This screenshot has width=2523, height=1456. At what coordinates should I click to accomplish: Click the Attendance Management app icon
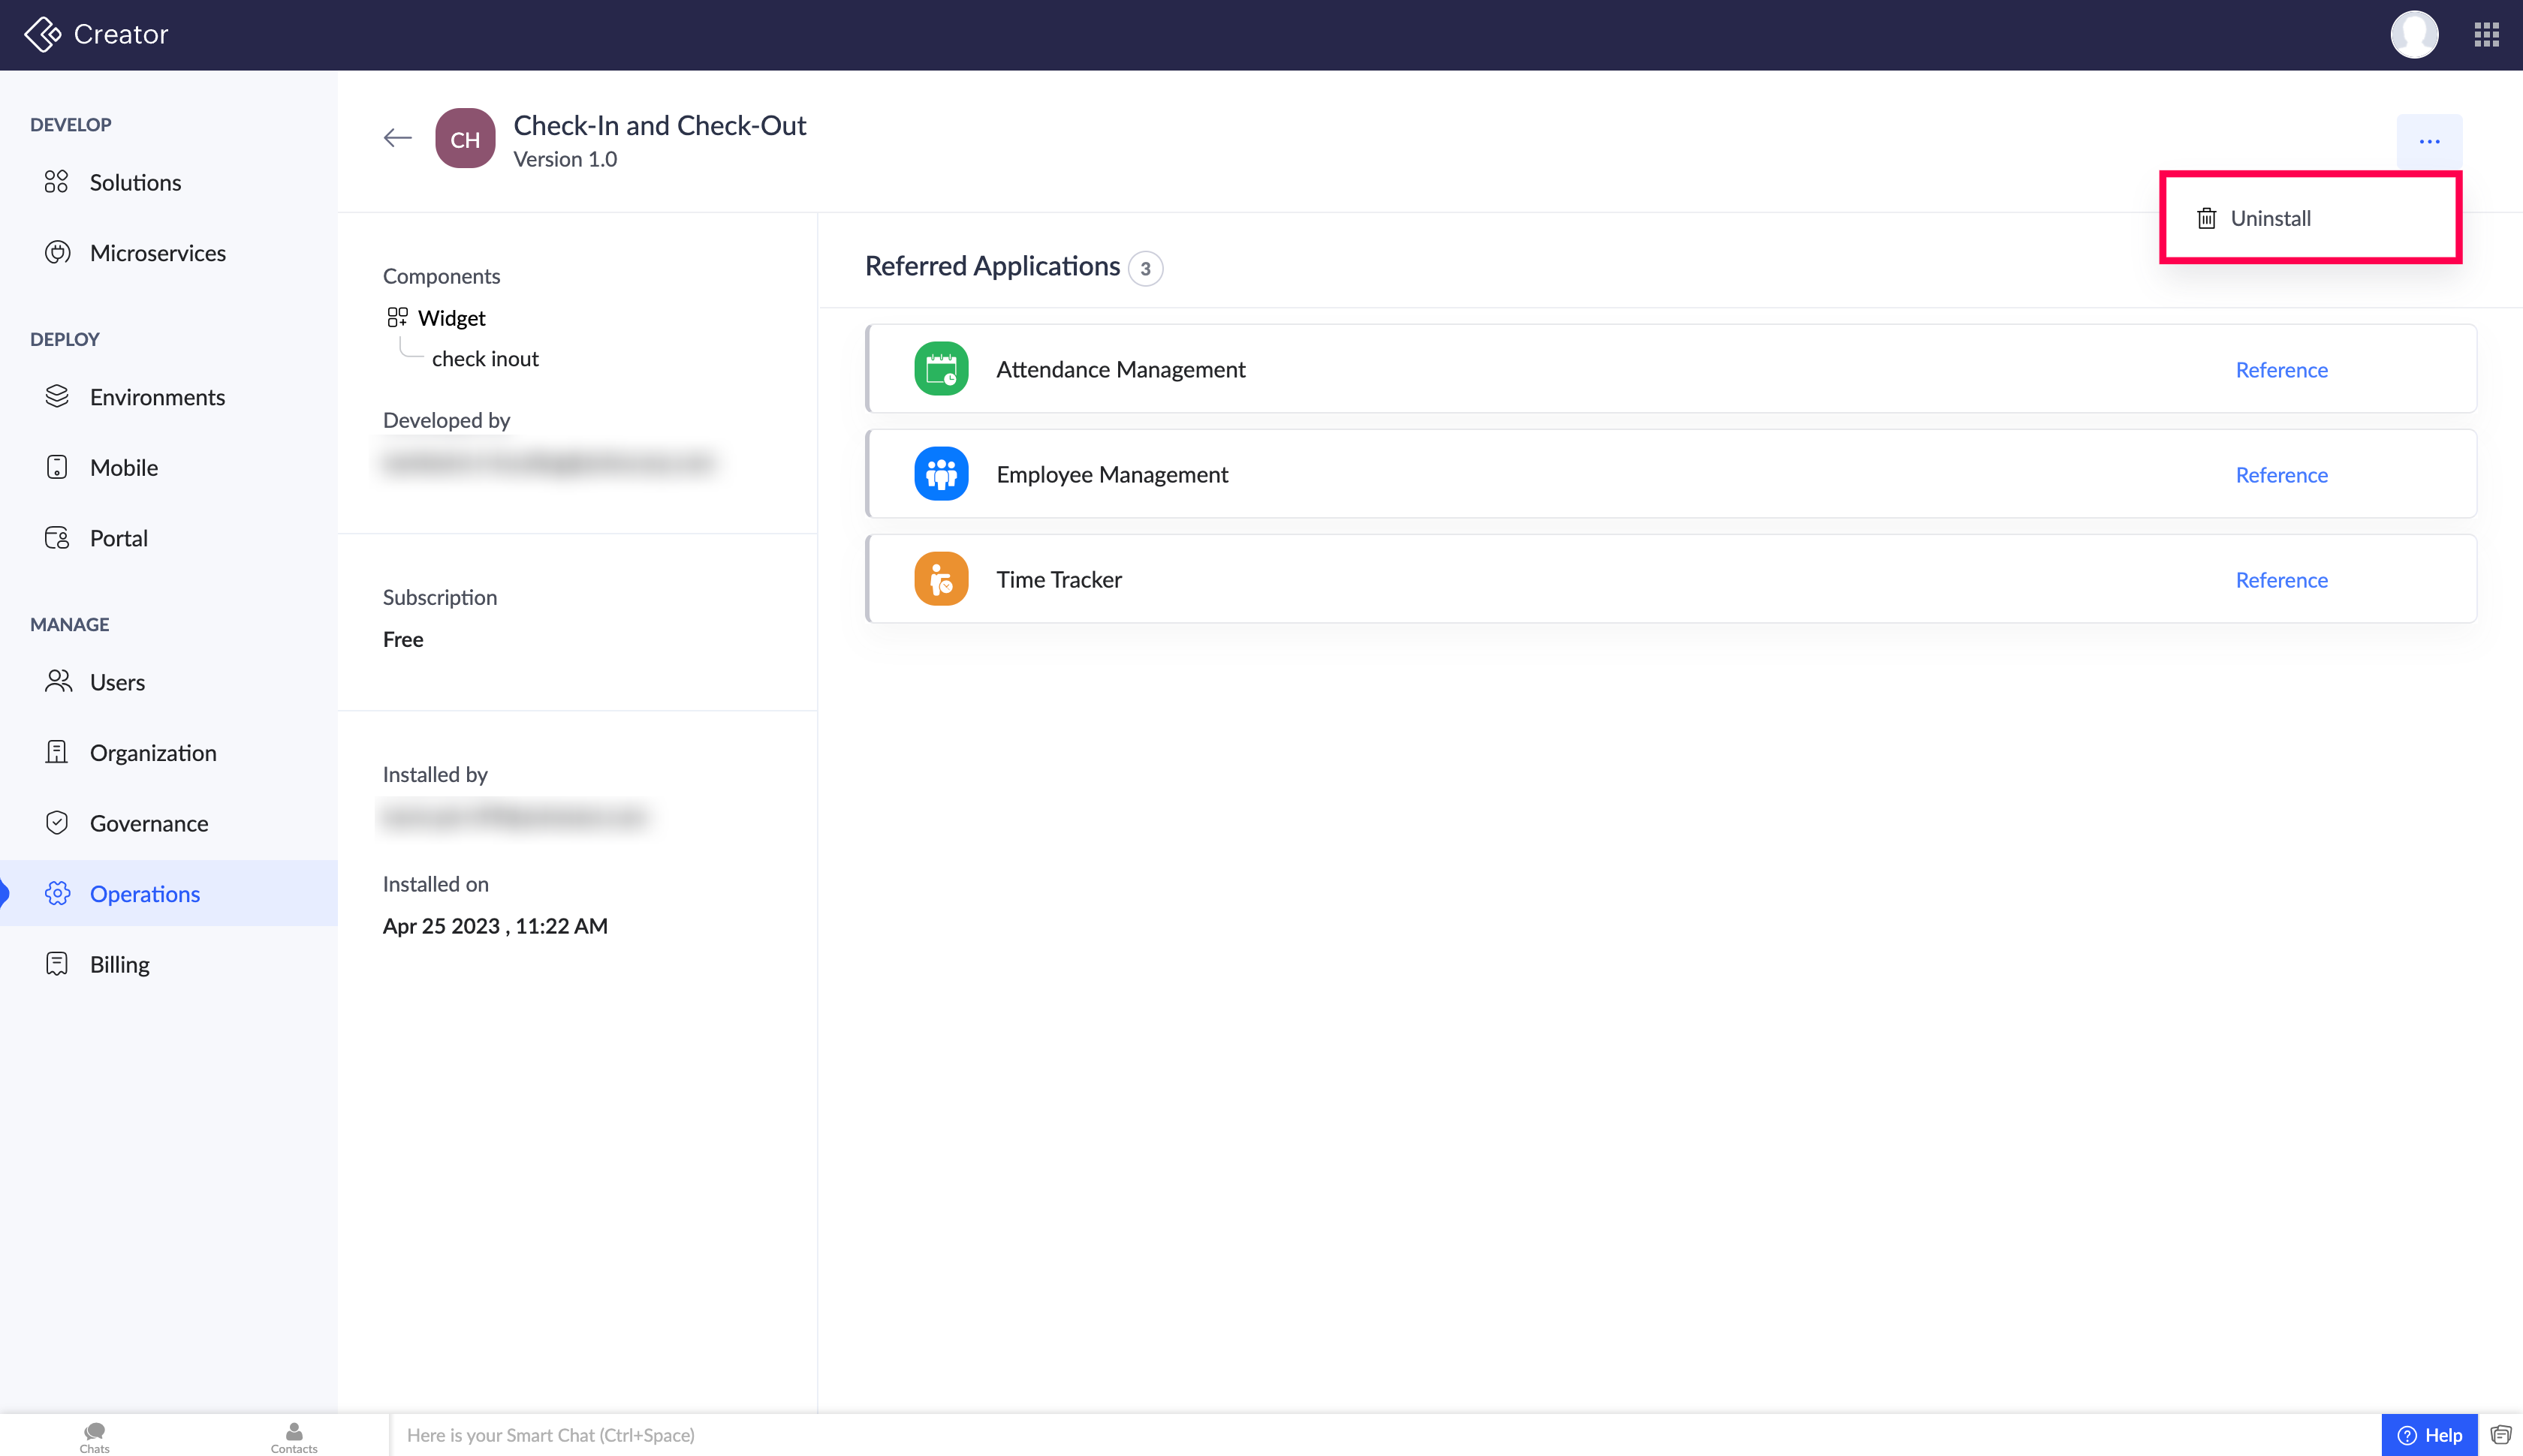point(940,369)
